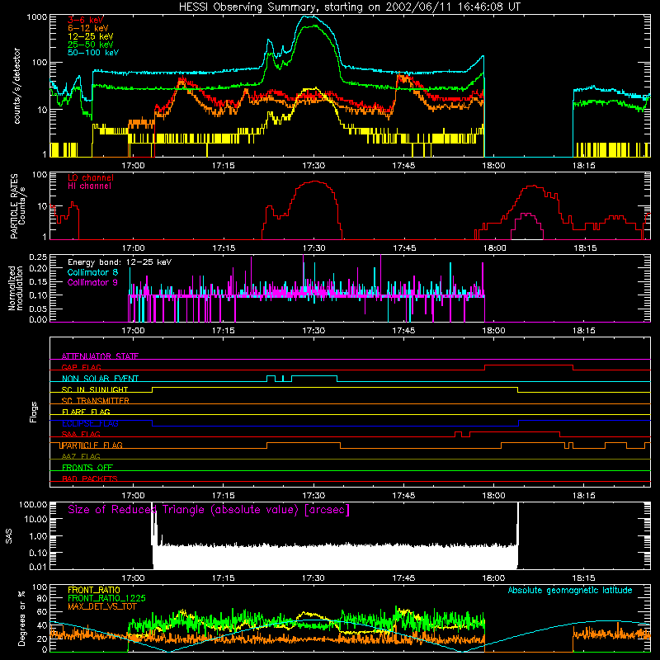Click the counts/s/detector axis label

16,86
